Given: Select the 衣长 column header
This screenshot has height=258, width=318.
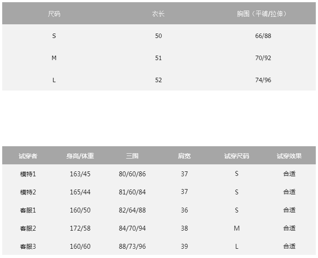Looking at the screenshot, I should 159,14.
